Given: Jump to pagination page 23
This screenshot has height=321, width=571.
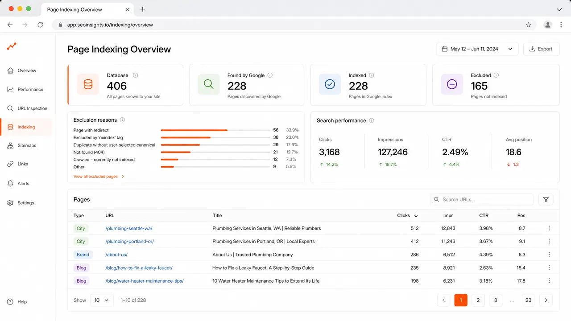Looking at the screenshot, I should 528,300.
